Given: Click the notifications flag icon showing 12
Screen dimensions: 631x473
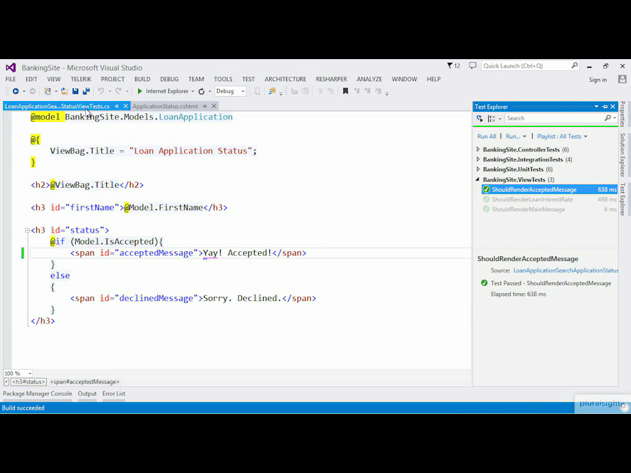Looking at the screenshot, I should pyautogui.click(x=454, y=66).
